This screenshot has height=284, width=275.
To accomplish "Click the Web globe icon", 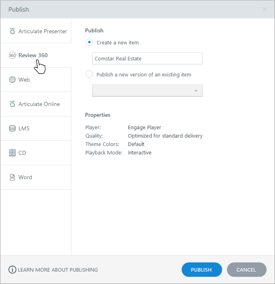I will (x=12, y=80).
